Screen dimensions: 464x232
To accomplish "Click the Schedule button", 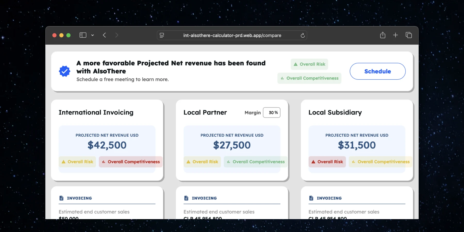I will (x=378, y=71).
